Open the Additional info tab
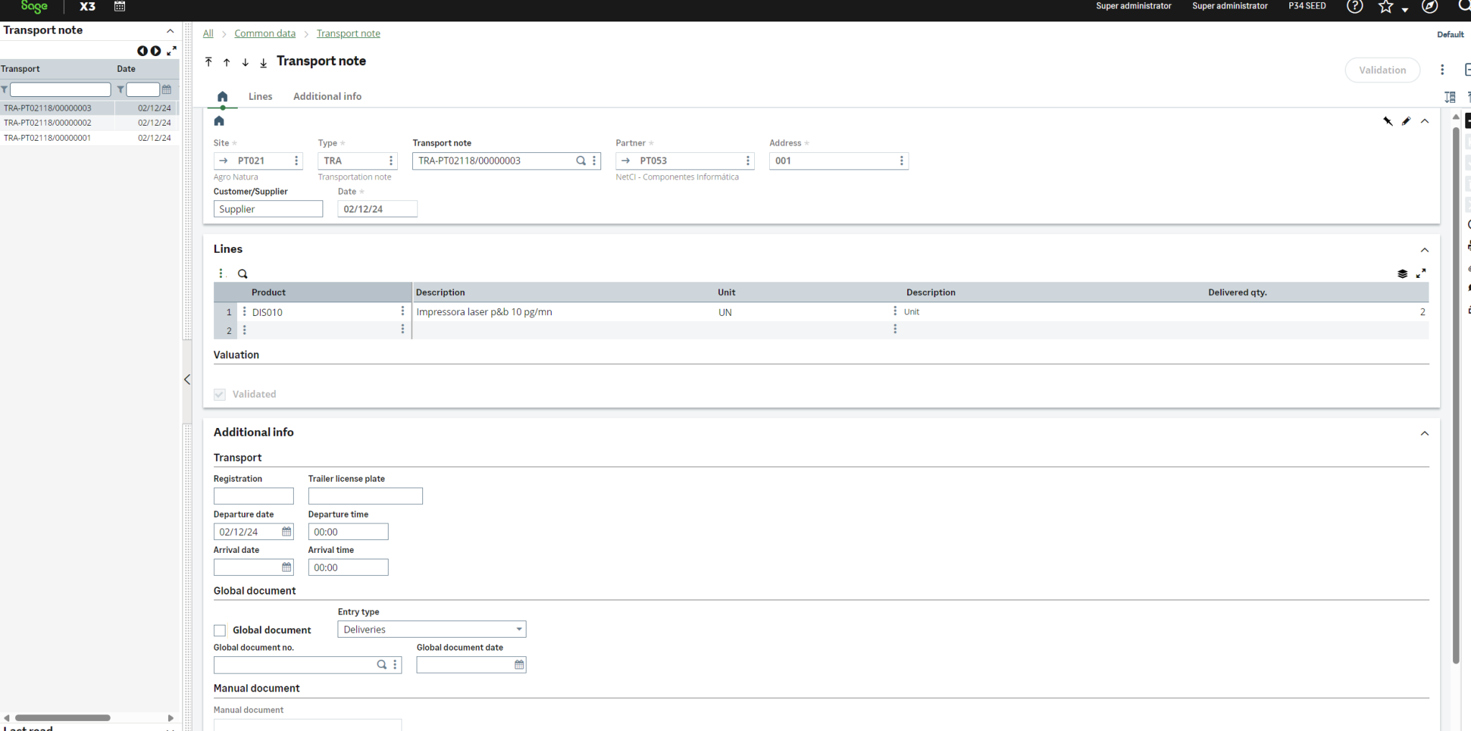This screenshot has width=1471, height=731. pos(327,96)
